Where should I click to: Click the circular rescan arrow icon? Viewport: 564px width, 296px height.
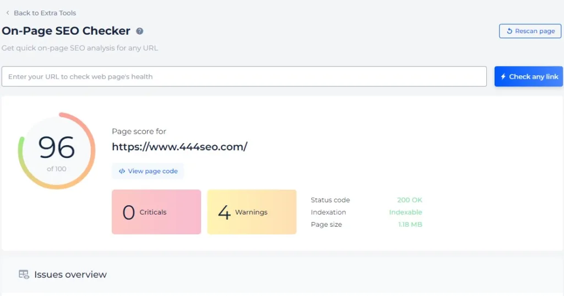[509, 31]
